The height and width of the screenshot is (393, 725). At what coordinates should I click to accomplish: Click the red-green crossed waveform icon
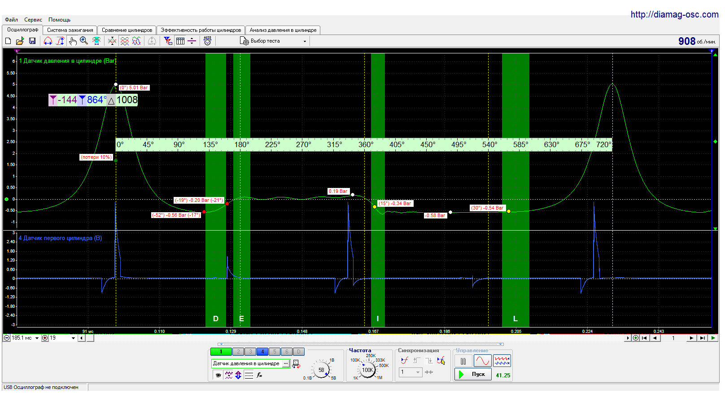tap(112, 41)
